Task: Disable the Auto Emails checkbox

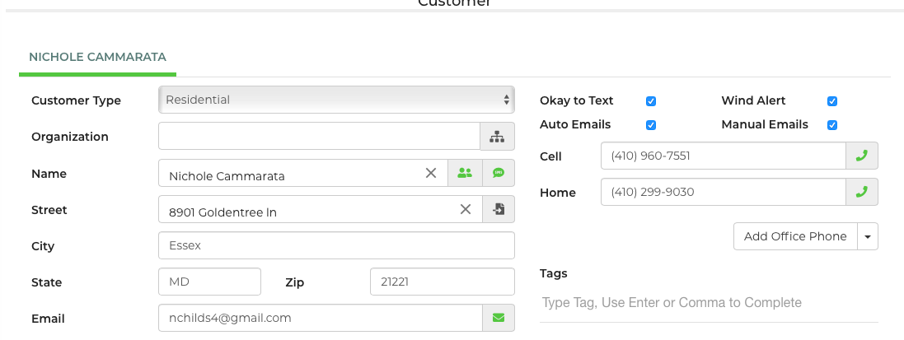Action: pos(651,125)
